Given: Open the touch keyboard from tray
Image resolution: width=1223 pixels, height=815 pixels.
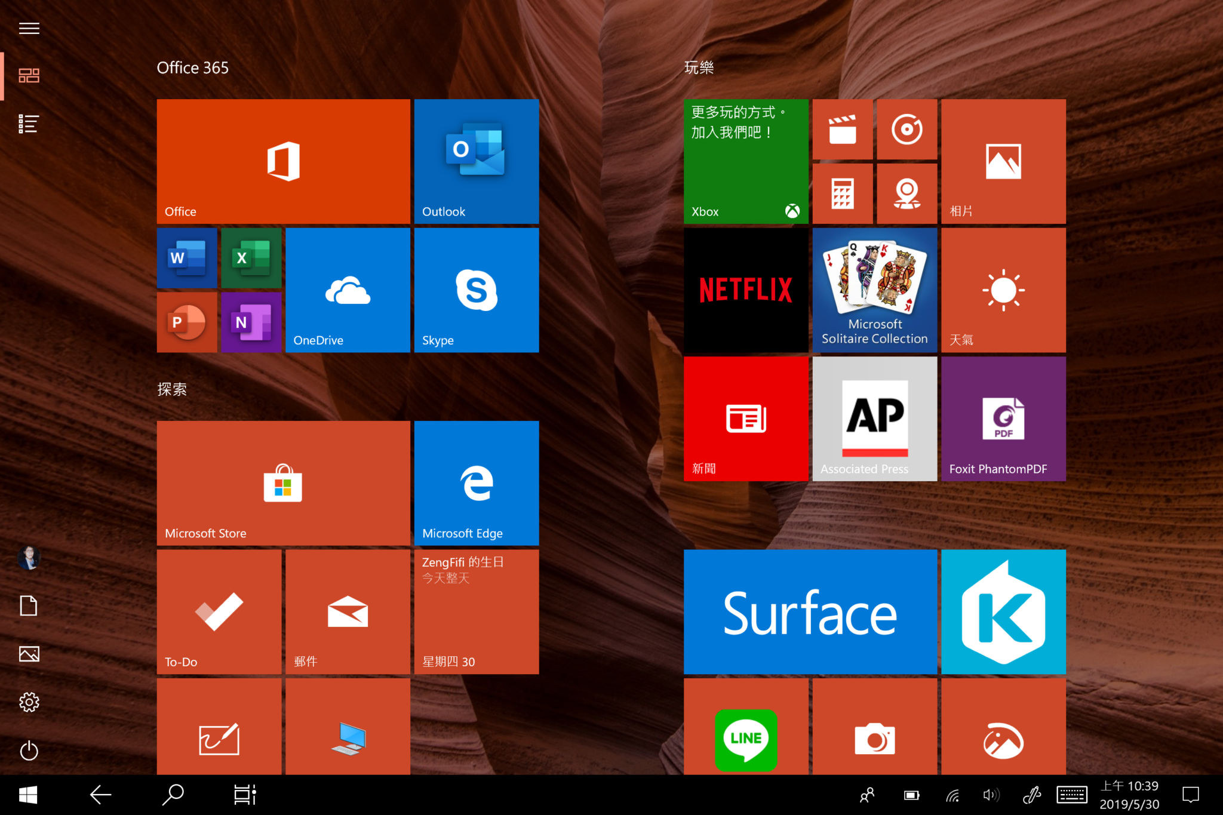Looking at the screenshot, I should click(1072, 795).
